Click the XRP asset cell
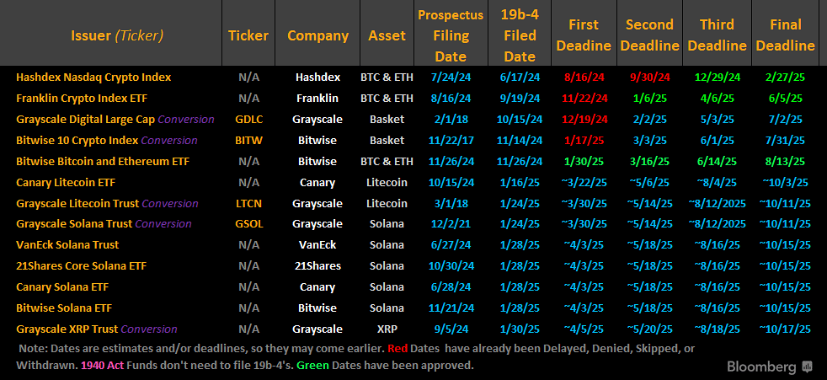Image resolution: width=827 pixels, height=380 pixels. pyautogui.click(x=387, y=329)
